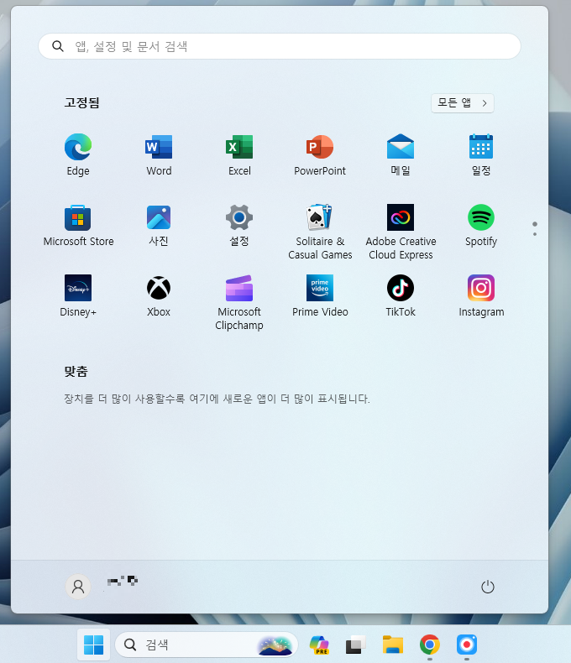
Task: Open the 일정 calendar app
Action: point(481,154)
